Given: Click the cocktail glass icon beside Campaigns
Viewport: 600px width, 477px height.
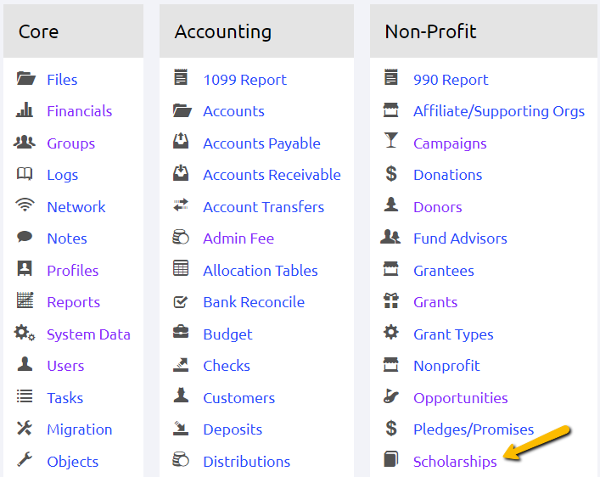Looking at the screenshot, I should coord(391,143).
